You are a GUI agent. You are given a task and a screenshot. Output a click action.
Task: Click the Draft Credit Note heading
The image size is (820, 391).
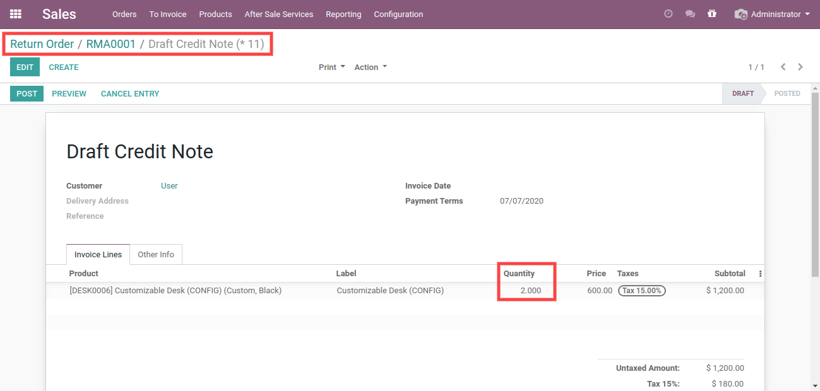(140, 152)
